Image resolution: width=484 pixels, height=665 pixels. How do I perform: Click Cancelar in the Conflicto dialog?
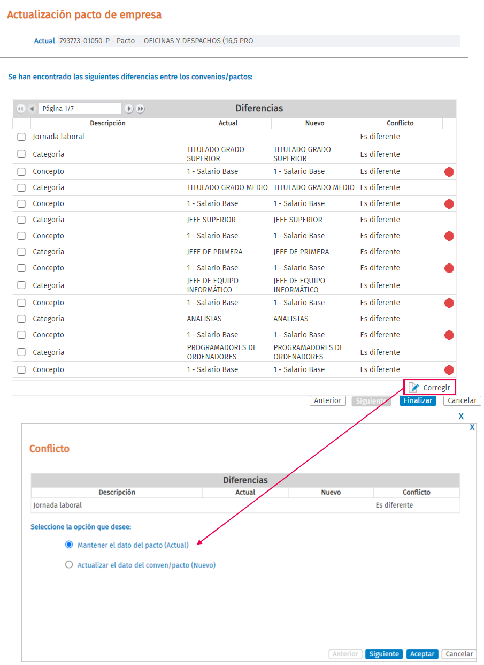pyautogui.click(x=459, y=654)
